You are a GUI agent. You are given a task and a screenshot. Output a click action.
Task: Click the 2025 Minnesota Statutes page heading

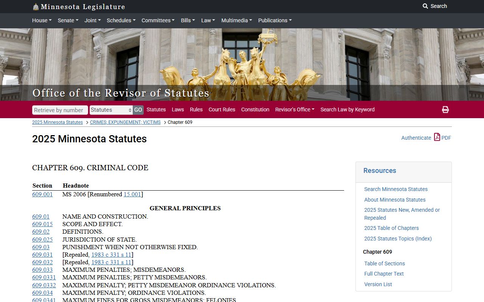(x=89, y=139)
